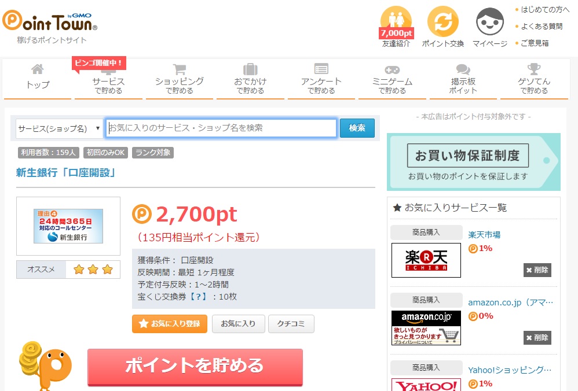
Task: Open 楽天市場 link
Action: coord(484,234)
